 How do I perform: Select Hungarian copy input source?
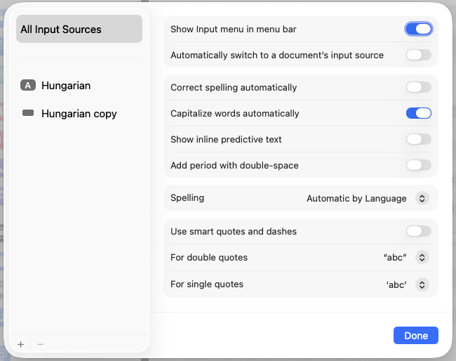[x=79, y=113]
